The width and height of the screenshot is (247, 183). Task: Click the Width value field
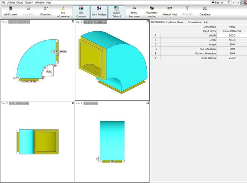[232, 35]
